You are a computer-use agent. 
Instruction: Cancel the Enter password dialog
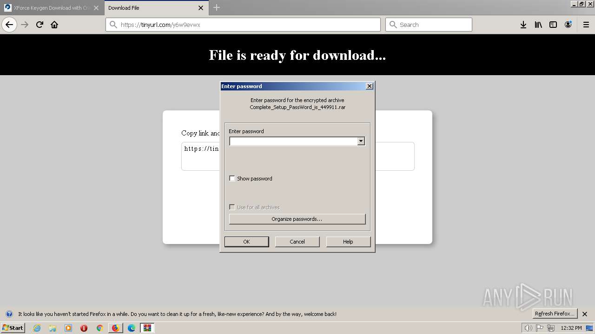[x=297, y=242]
